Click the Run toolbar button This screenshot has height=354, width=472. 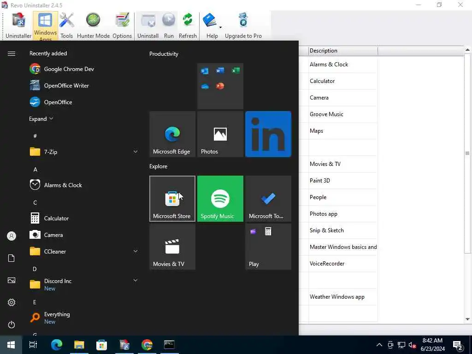169,26
